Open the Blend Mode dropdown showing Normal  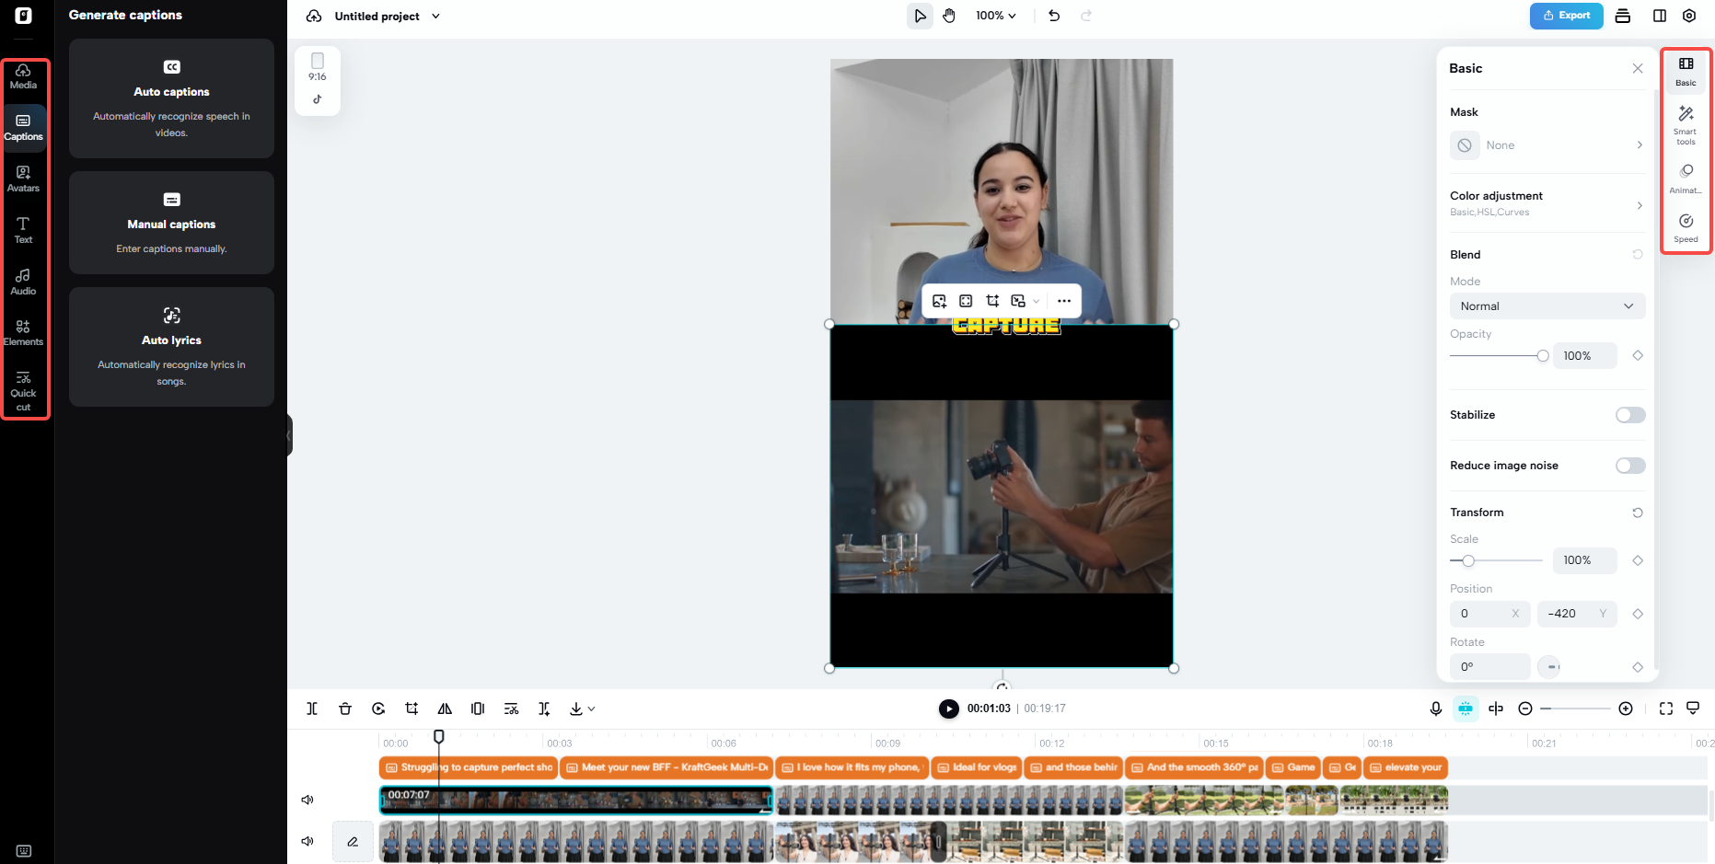coord(1547,306)
